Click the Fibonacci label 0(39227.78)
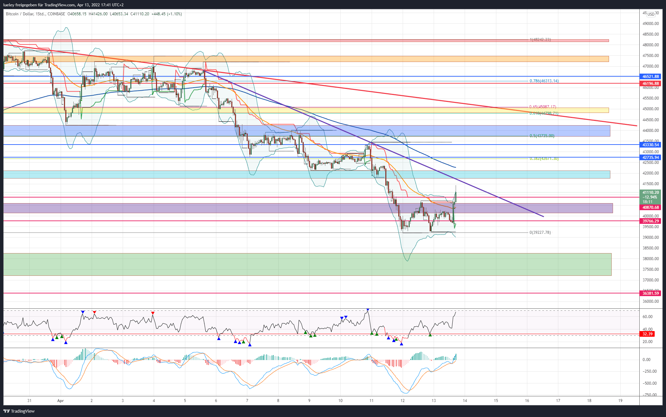The width and height of the screenshot is (666, 417). 540,232
